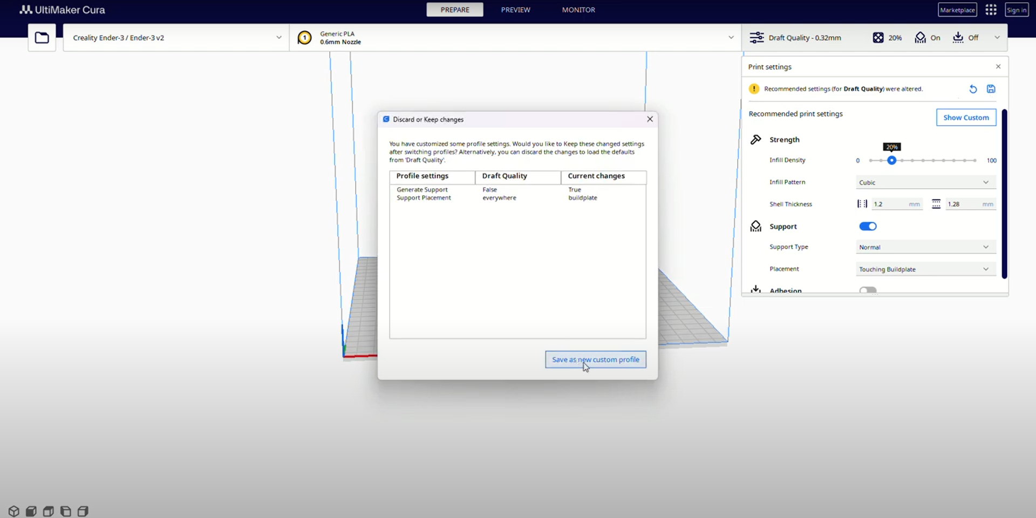Click the wall thickness 1.2 mm field
The image size is (1036, 518).
896,204
